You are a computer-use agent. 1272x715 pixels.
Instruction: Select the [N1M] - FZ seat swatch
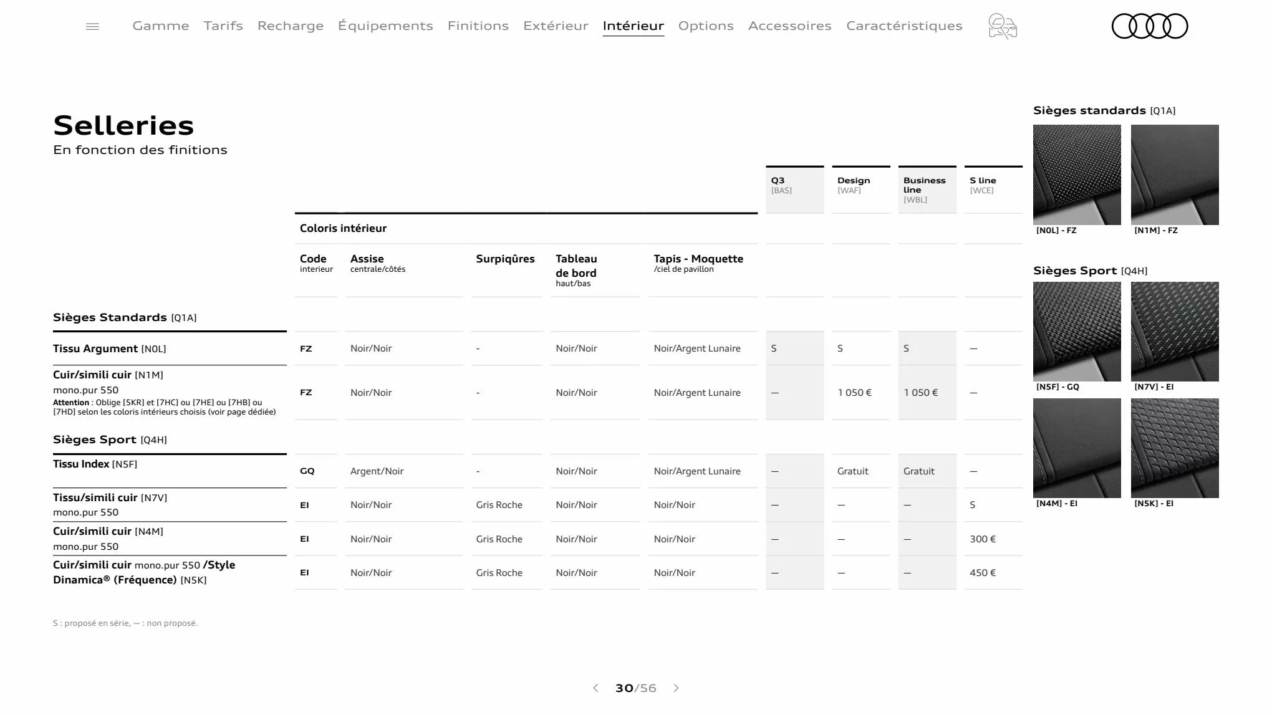point(1175,175)
